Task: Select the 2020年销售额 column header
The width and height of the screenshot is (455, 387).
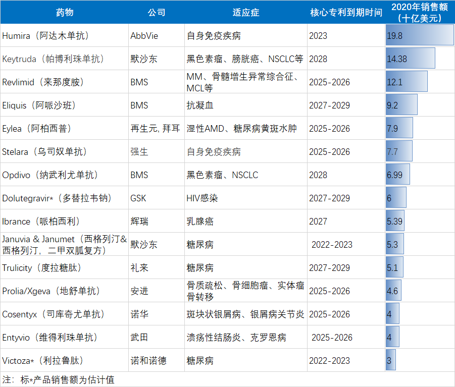Action: tap(420, 12)
